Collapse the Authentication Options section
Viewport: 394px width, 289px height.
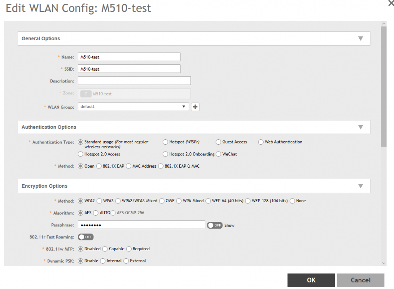tap(360, 127)
